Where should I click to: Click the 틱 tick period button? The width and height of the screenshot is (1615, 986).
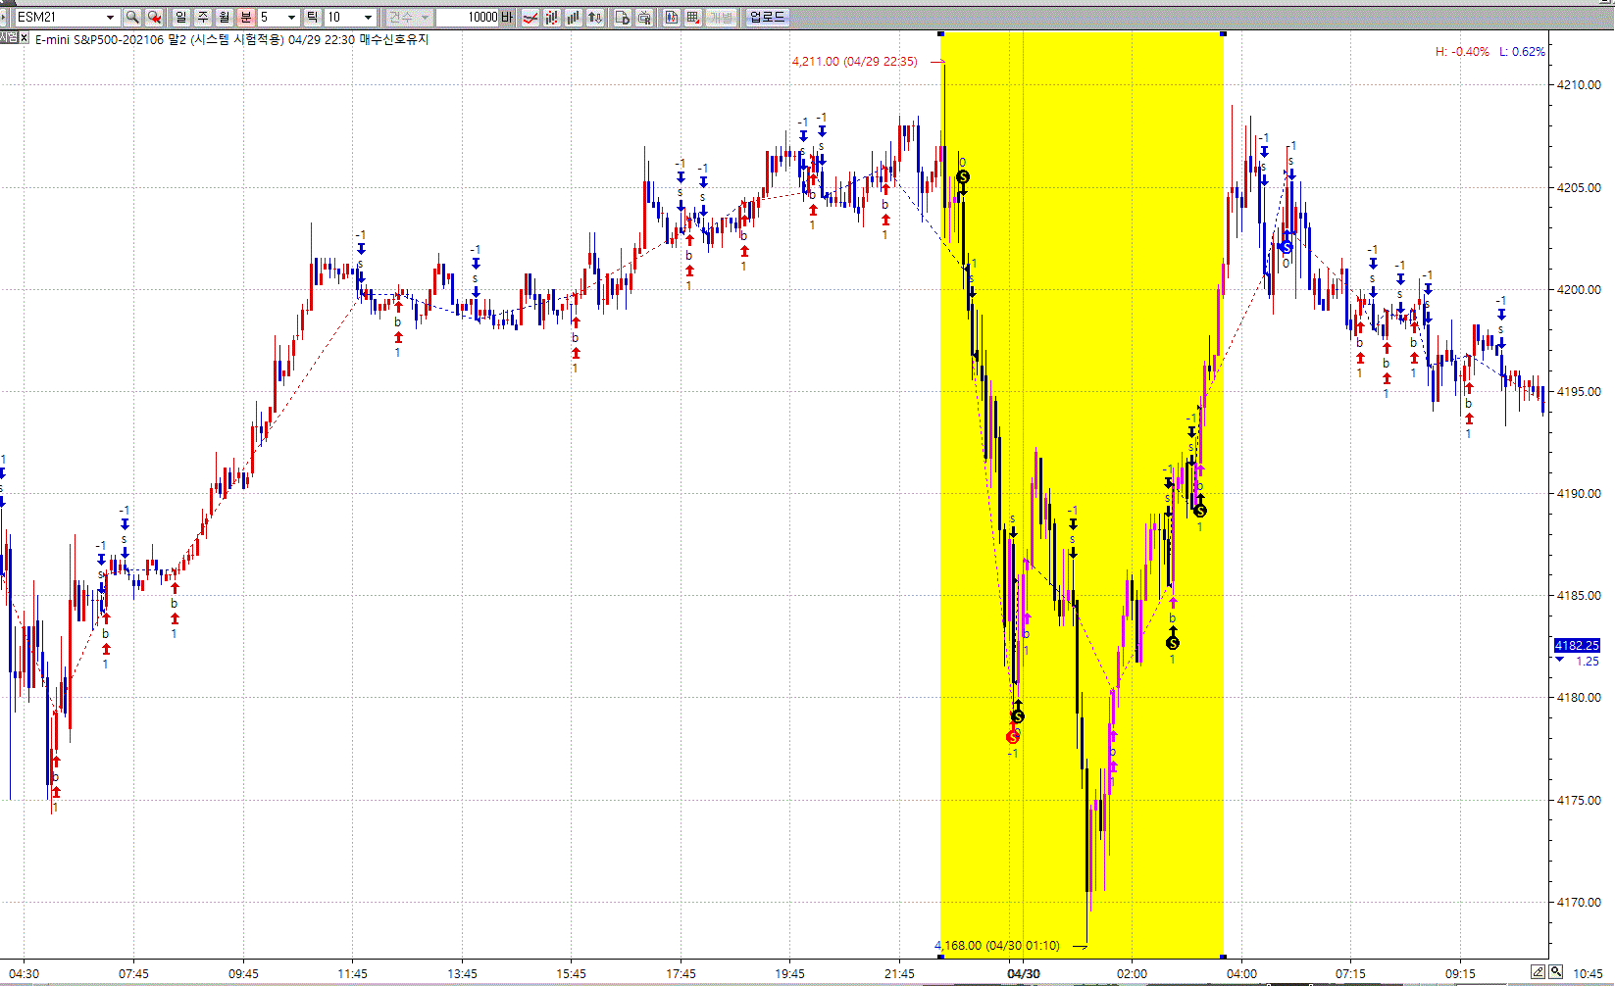pyautogui.click(x=312, y=18)
